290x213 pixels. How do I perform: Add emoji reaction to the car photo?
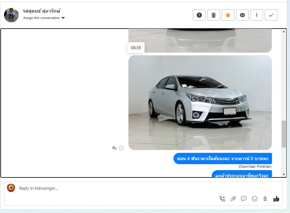(x=122, y=148)
